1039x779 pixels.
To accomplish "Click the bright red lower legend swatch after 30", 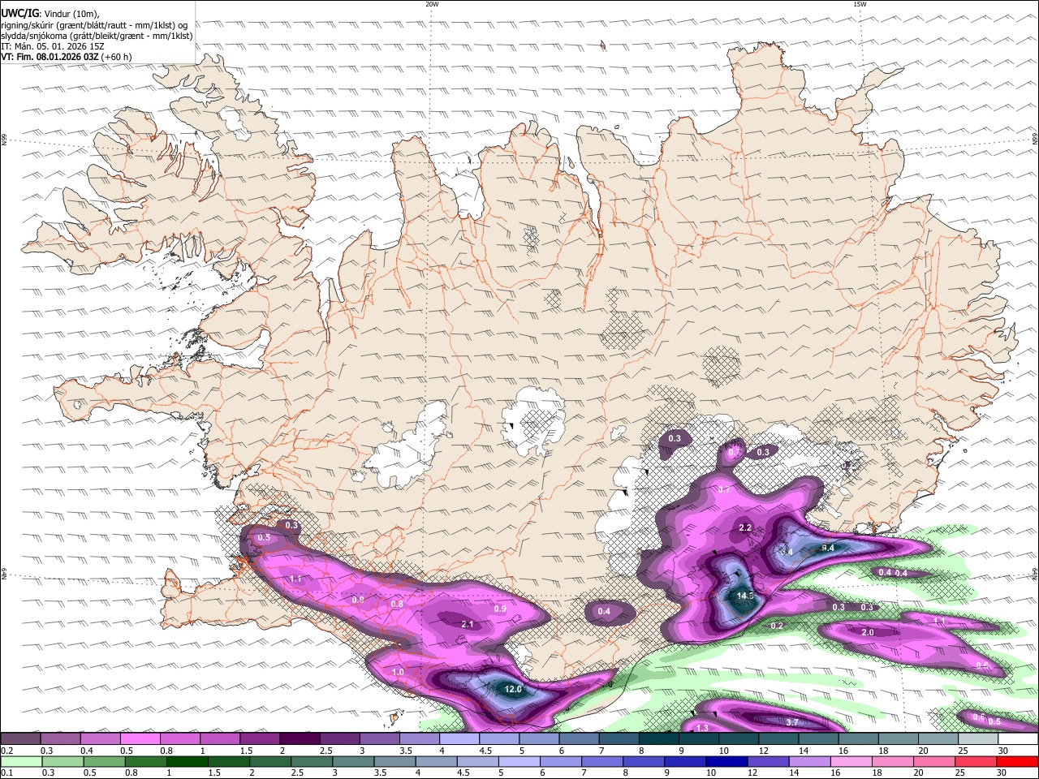I will point(1018,761).
